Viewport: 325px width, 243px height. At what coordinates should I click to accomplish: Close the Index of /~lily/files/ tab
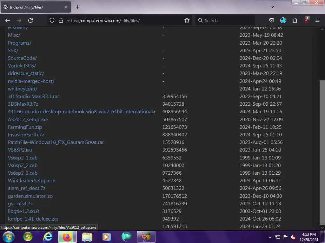[65, 7]
